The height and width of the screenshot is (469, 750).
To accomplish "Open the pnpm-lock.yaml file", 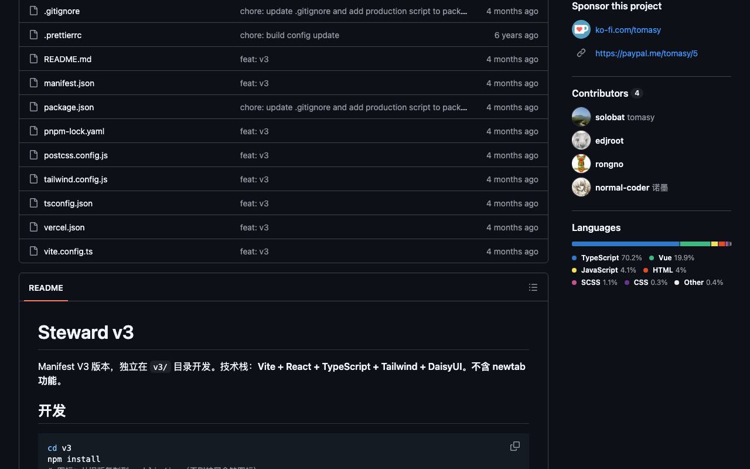I will tap(74, 131).
